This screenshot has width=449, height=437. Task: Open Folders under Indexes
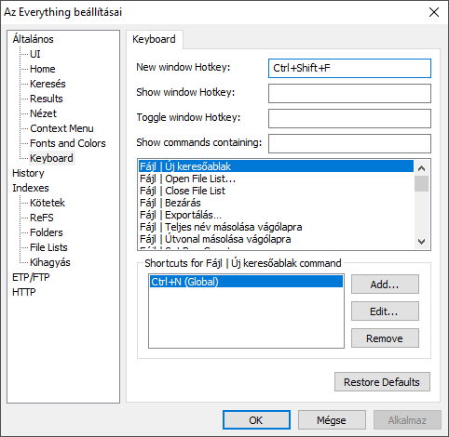point(47,232)
